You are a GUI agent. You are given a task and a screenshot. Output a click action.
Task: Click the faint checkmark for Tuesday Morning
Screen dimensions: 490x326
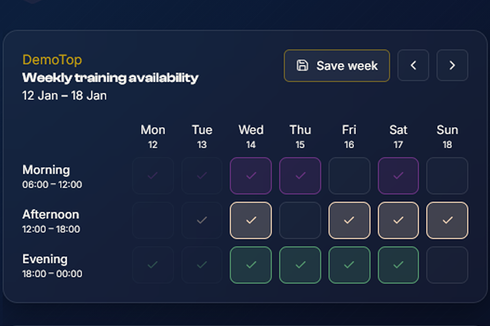202,176
